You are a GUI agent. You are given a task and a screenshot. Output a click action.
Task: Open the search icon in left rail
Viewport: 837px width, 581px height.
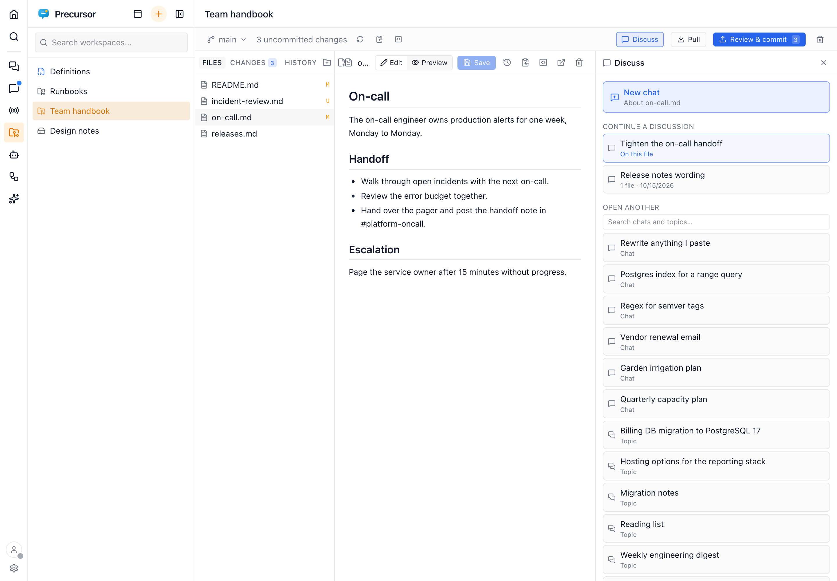pos(14,36)
